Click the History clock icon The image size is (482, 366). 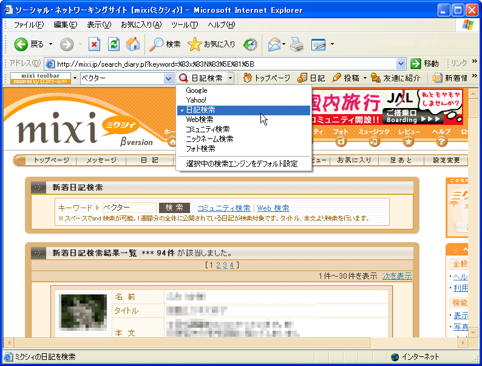tap(250, 44)
